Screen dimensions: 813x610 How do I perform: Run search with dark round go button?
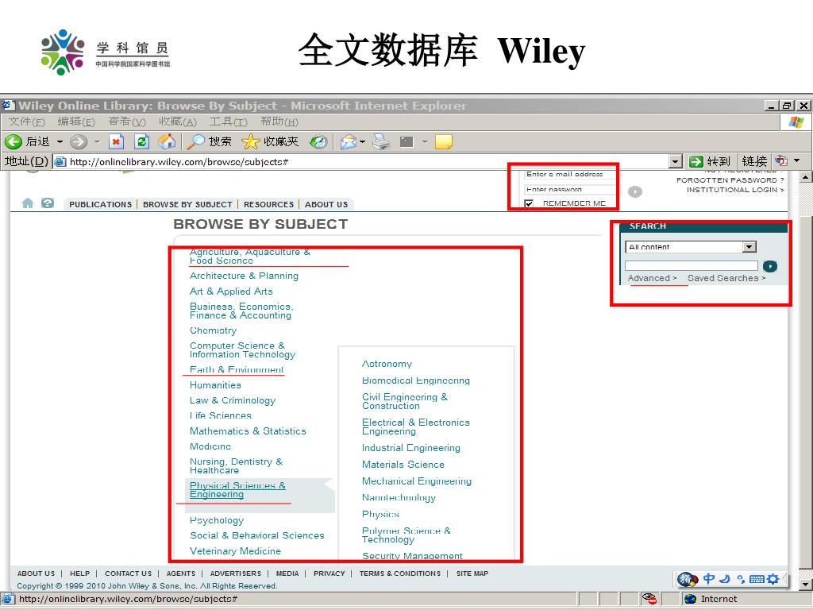point(770,267)
